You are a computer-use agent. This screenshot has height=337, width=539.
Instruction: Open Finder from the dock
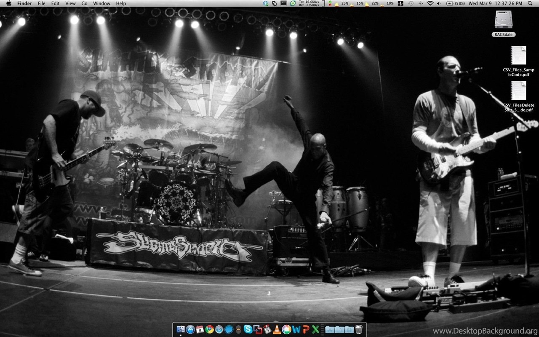click(x=181, y=329)
